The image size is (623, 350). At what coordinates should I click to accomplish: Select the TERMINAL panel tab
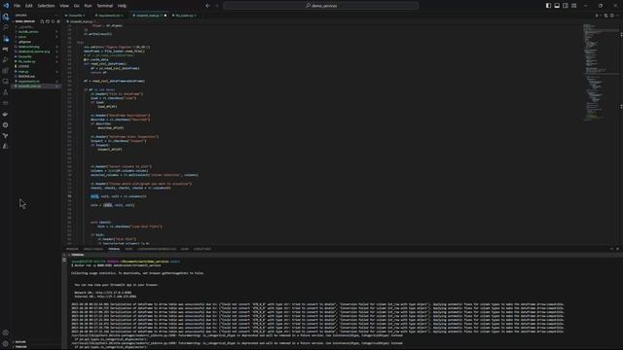(114, 249)
